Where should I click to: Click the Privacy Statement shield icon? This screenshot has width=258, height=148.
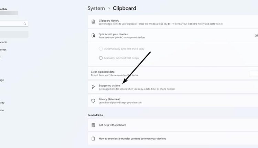(93, 101)
